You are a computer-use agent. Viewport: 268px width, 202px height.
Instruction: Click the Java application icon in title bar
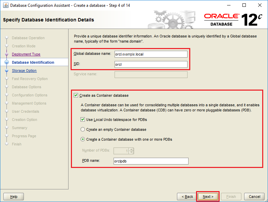(6, 5)
